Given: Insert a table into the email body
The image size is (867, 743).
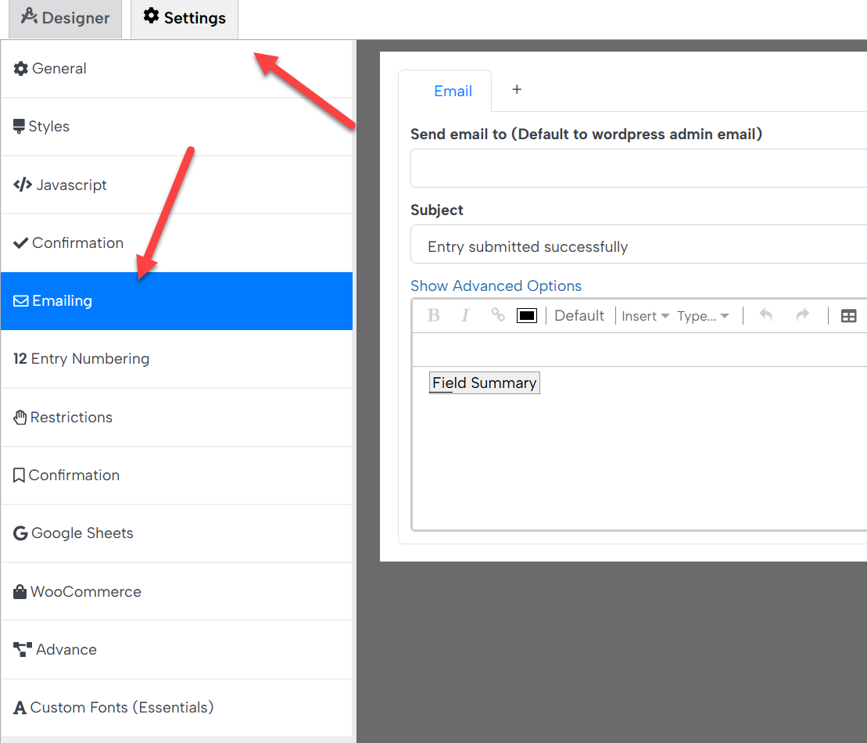Looking at the screenshot, I should pyautogui.click(x=849, y=315).
